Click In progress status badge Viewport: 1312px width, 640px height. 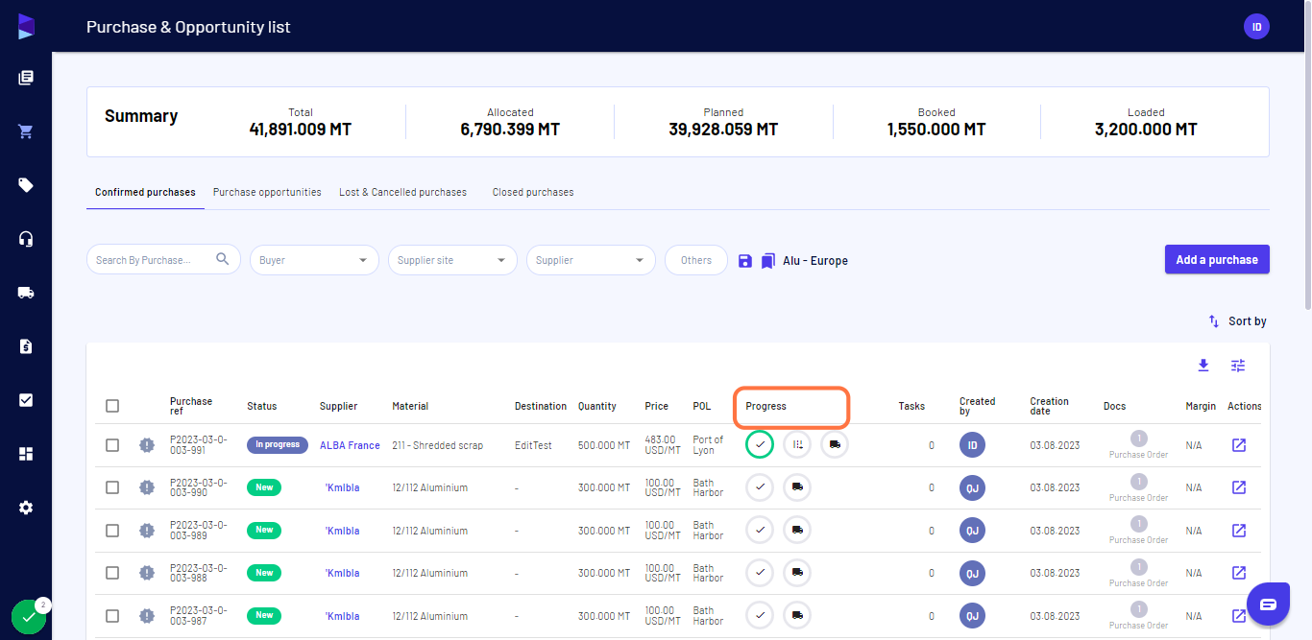tap(278, 444)
